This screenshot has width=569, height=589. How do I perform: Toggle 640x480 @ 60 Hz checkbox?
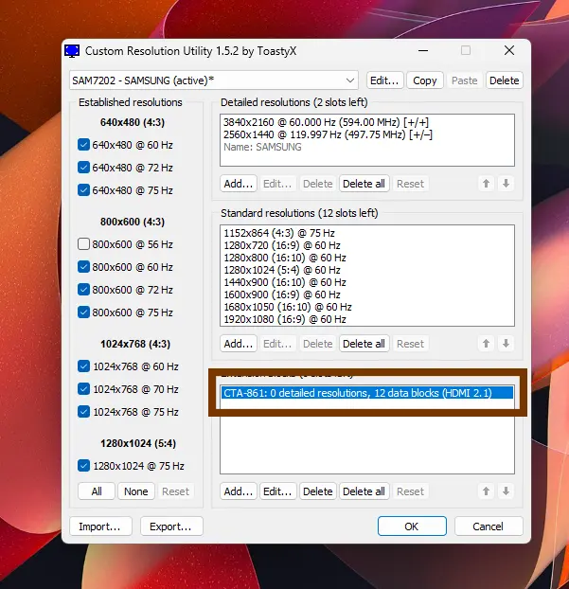(83, 145)
